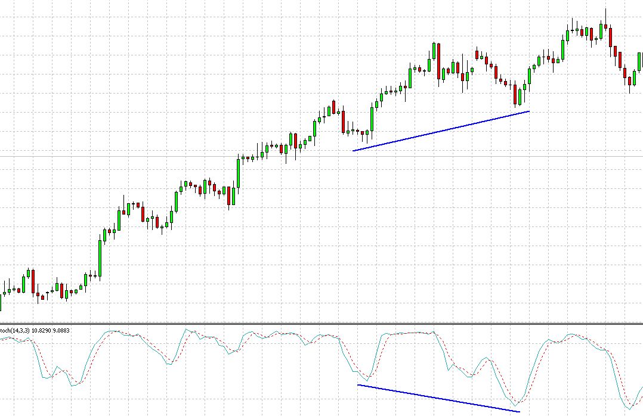The image size is (643, 416).
Task: Select the blue trendline in the stochastic window
Action: tap(439, 398)
